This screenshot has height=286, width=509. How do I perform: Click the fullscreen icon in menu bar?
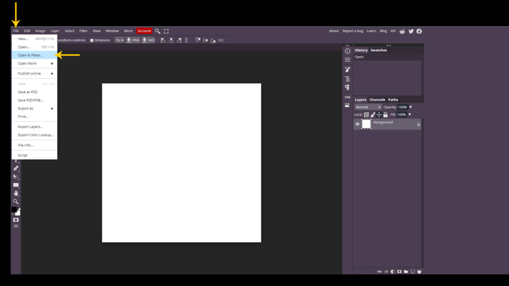point(166,31)
